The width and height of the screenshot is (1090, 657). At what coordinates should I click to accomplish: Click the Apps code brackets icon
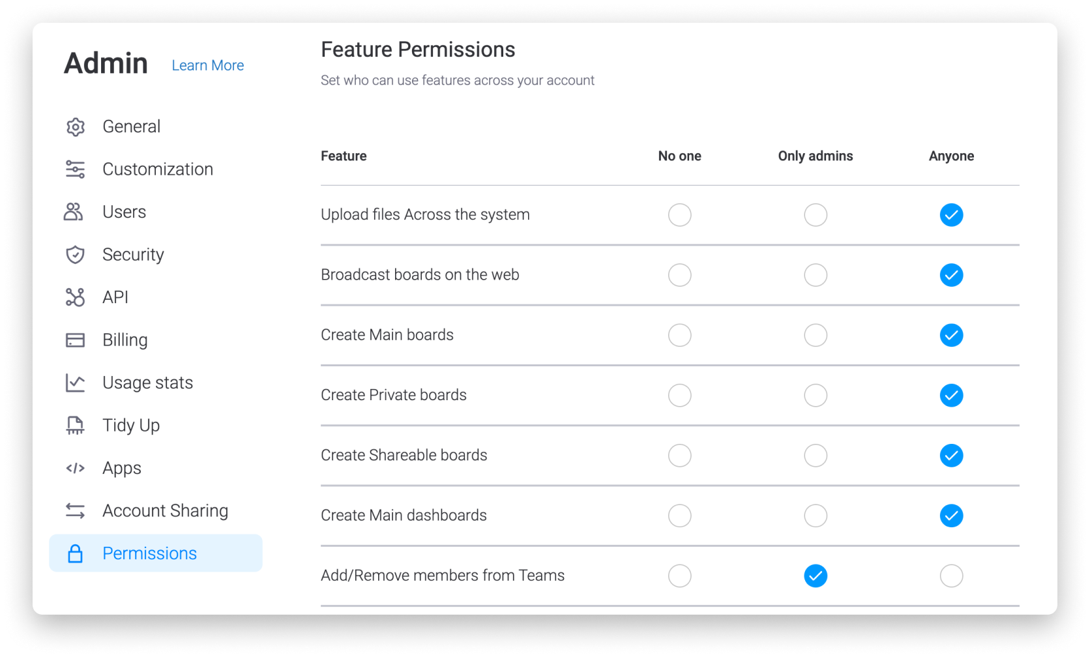click(76, 468)
